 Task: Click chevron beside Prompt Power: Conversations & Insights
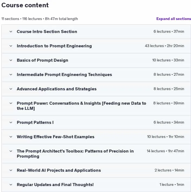(11, 103)
